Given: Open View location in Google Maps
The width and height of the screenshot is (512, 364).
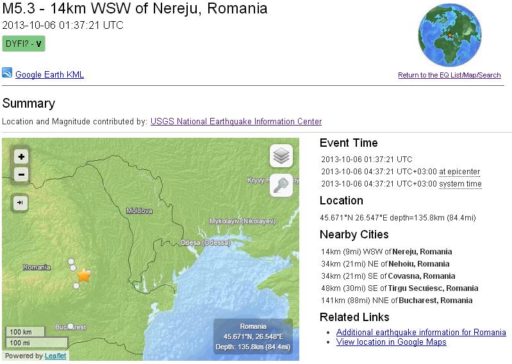Looking at the screenshot, I should 391,342.
